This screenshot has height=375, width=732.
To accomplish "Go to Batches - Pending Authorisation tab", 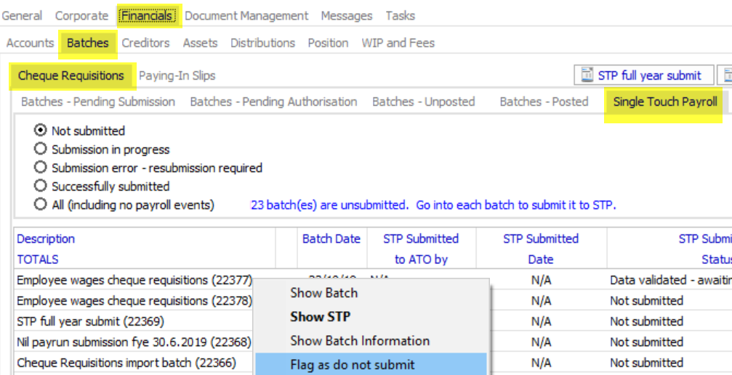I will pos(273,102).
